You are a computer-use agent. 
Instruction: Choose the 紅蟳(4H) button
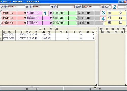tap(9, 23)
